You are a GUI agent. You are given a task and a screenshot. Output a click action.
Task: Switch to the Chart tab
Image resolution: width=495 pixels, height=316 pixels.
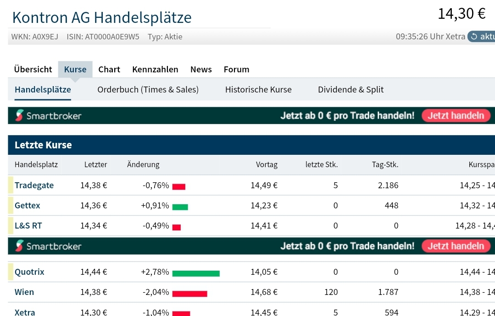109,69
